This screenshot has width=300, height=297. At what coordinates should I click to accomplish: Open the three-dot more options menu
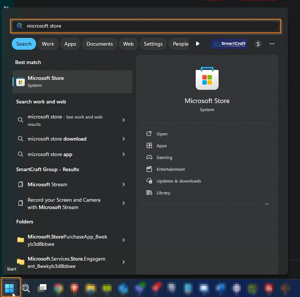click(x=272, y=44)
